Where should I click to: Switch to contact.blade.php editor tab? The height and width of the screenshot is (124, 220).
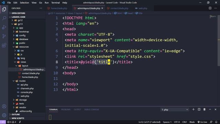[x=119, y=8]
